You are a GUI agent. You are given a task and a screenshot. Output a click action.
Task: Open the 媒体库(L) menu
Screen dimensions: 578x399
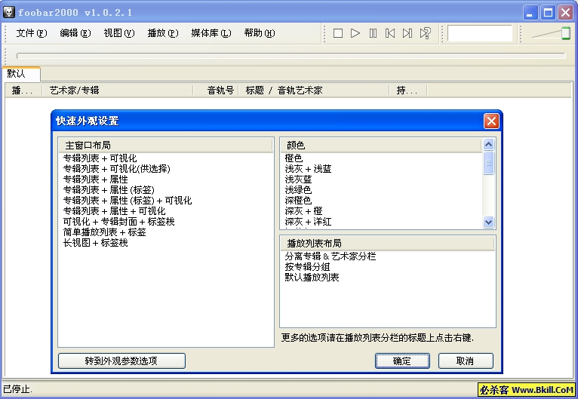(211, 33)
